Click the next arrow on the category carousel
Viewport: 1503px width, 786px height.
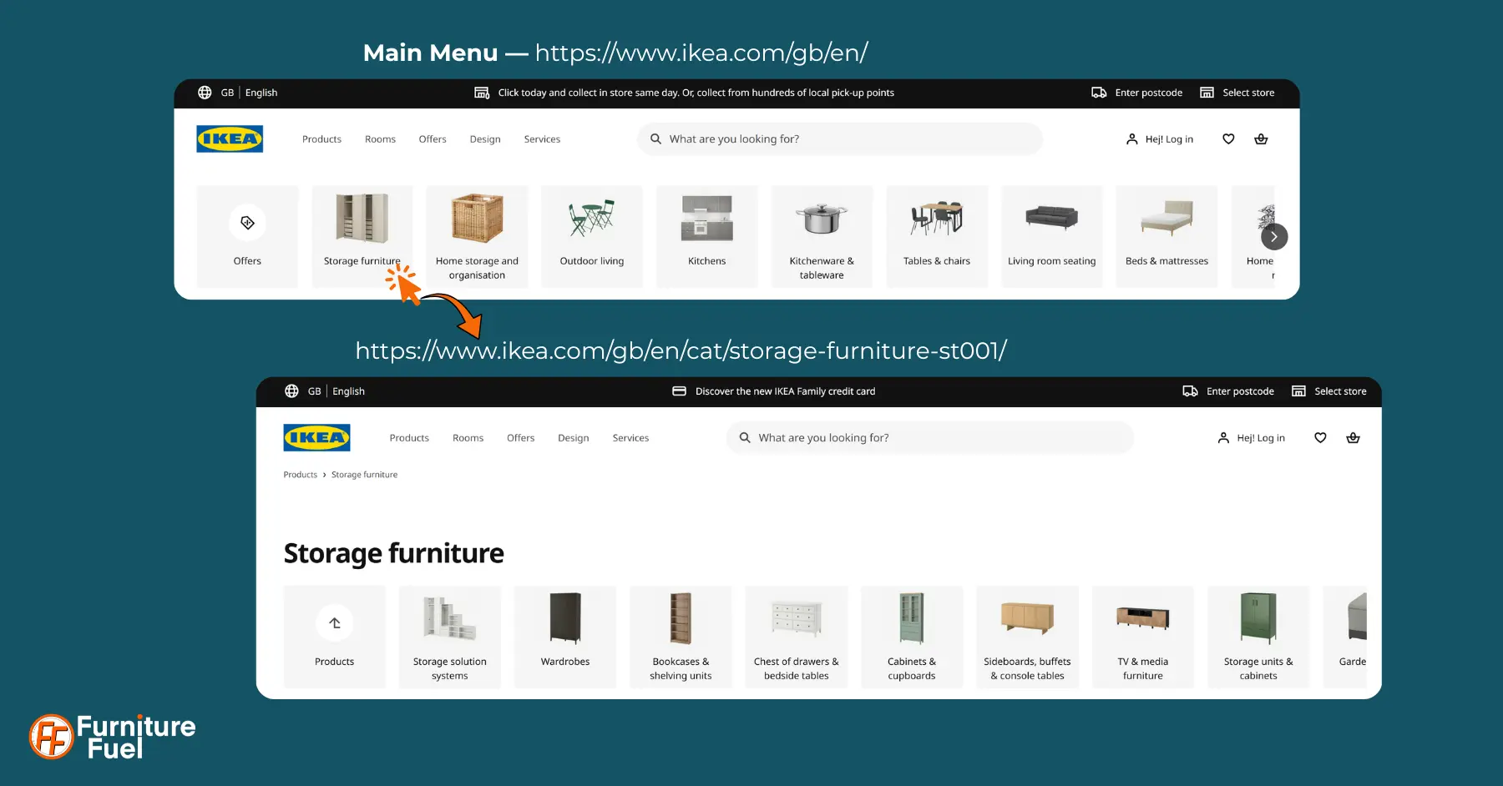(1274, 237)
